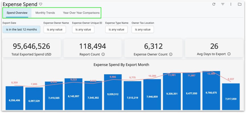Select the bar labeled 7,017,059
The width and height of the screenshot is (246, 113).
[x=231, y=97]
